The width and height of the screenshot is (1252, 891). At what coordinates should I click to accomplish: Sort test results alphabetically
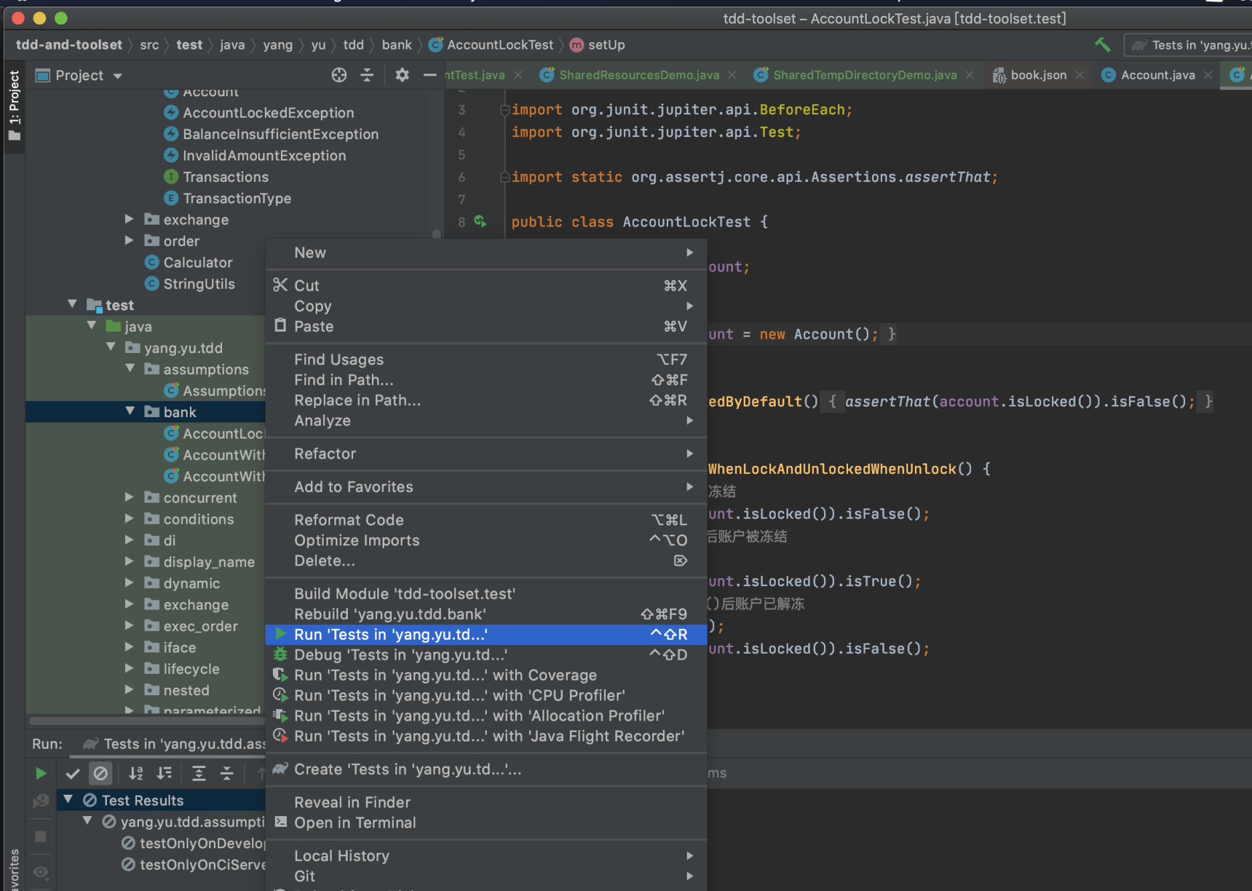pyautogui.click(x=136, y=773)
